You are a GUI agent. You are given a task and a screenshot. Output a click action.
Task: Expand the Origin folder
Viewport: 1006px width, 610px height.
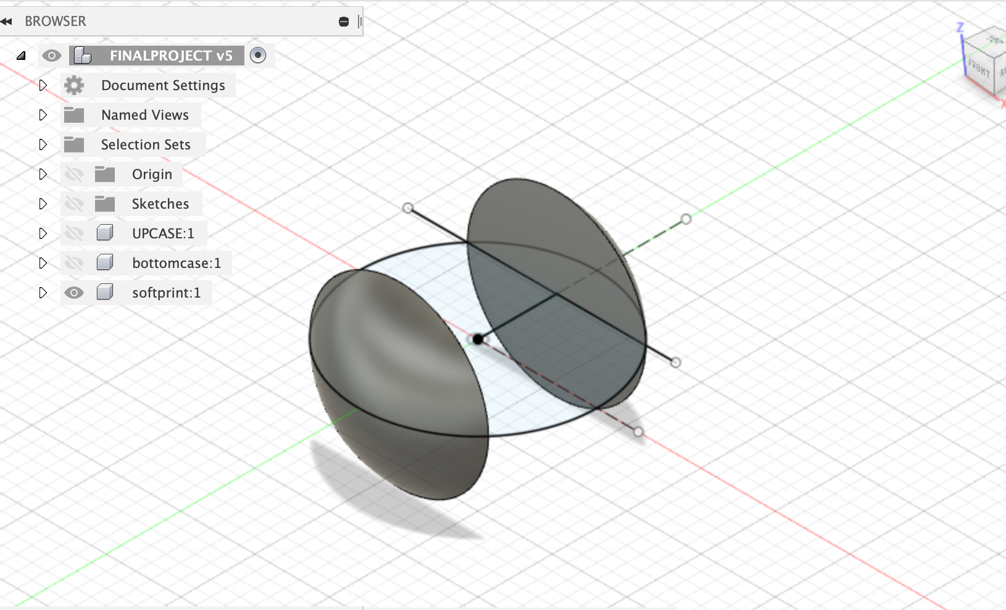click(43, 174)
